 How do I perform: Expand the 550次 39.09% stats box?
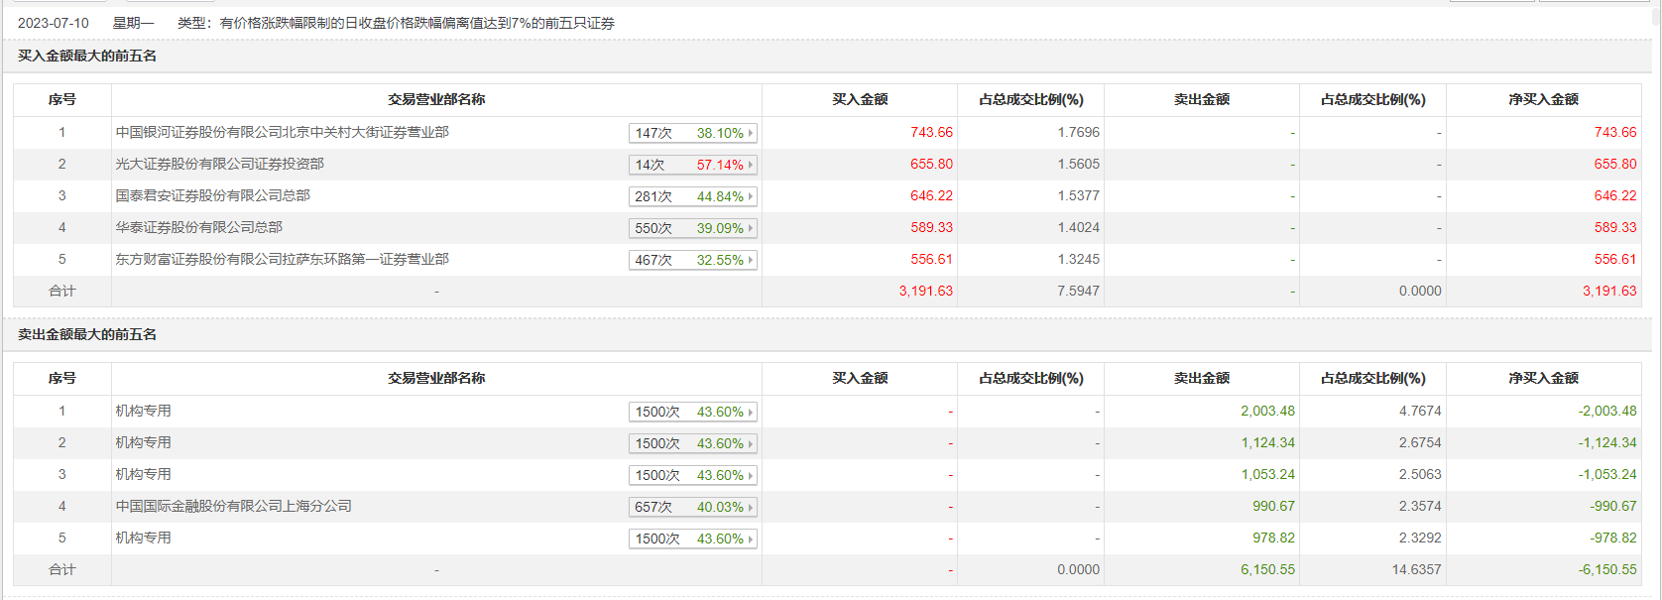pos(692,228)
